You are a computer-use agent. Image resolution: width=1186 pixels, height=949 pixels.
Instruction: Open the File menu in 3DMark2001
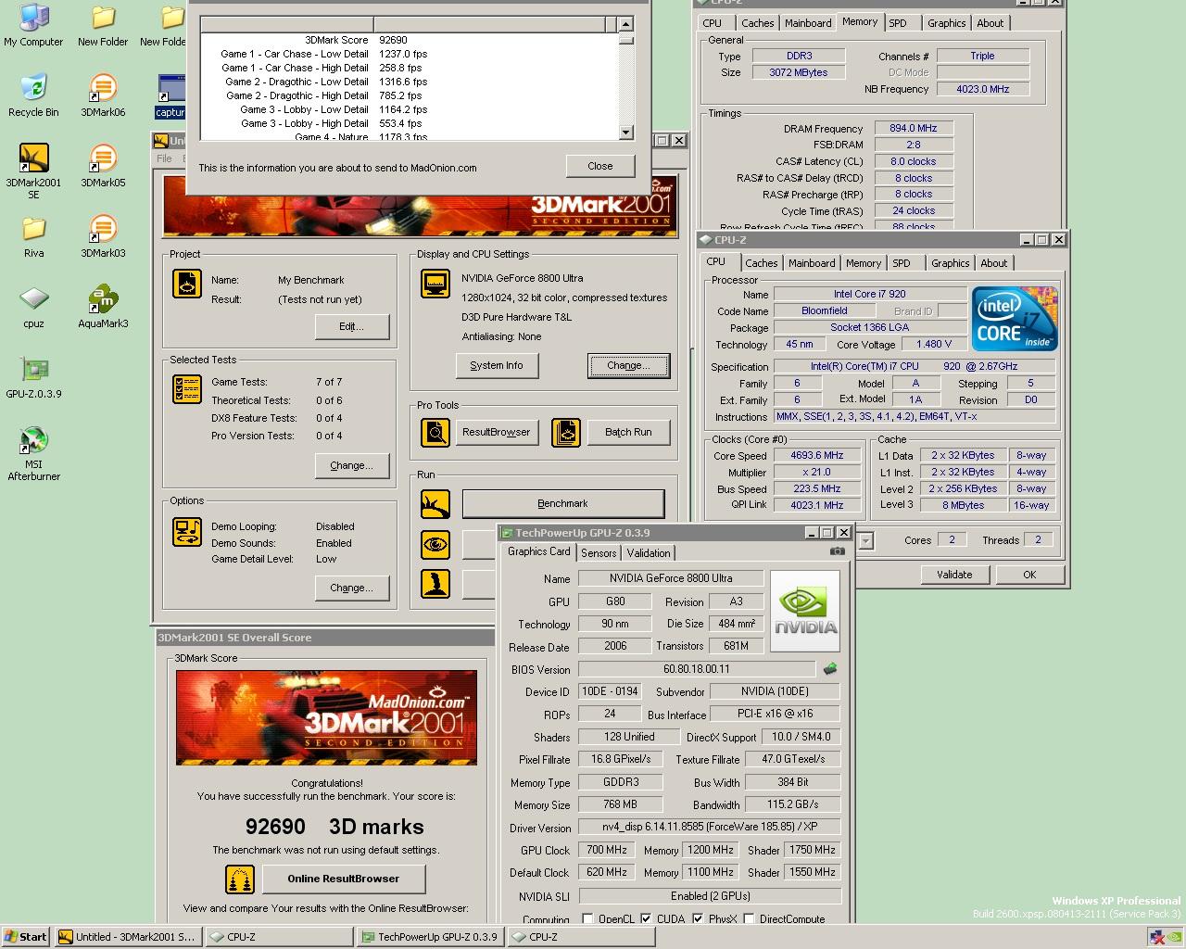[x=164, y=158]
